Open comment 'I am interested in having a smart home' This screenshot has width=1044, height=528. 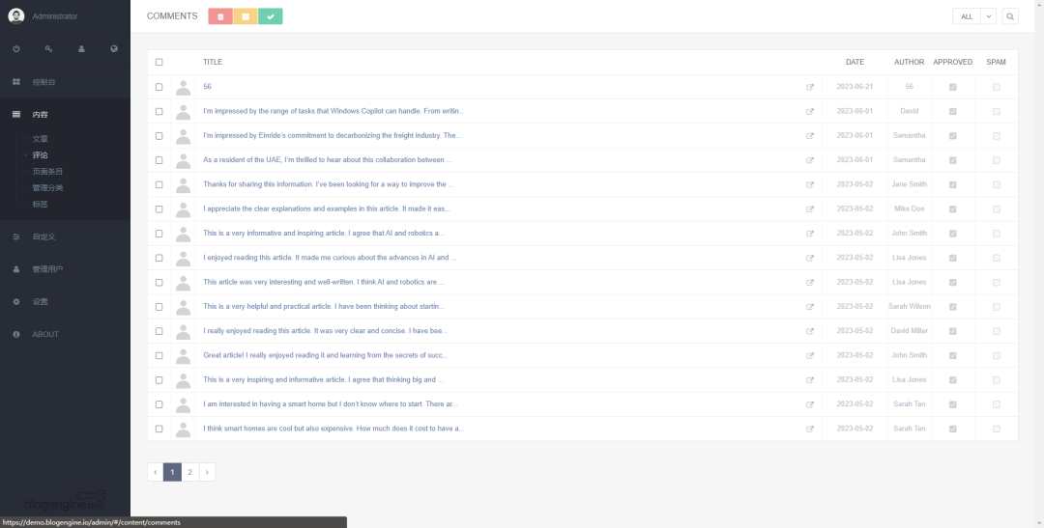pos(331,404)
